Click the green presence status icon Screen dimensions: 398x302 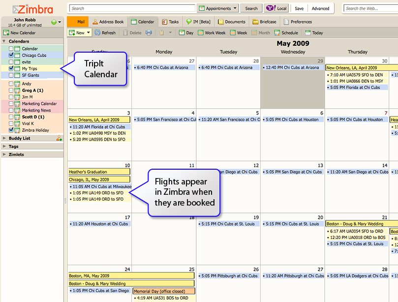coord(54,22)
